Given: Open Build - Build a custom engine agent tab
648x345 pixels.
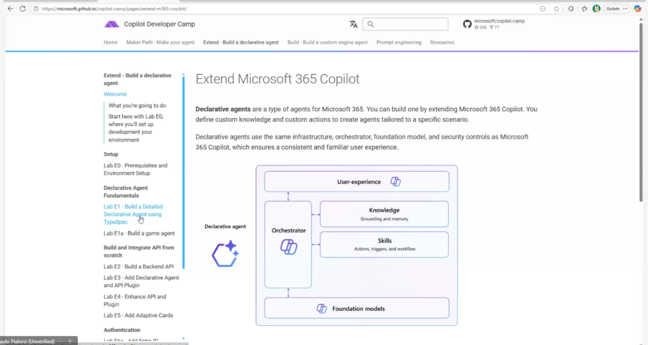Looking at the screenshot, I should tap(327, 42).
